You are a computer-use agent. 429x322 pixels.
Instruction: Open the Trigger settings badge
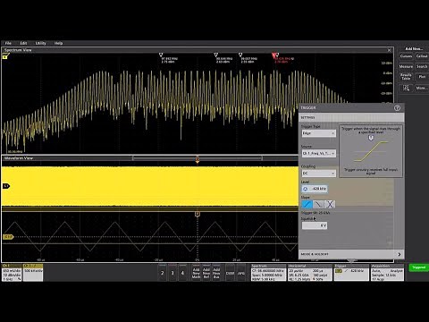click(x=351, y=273)
